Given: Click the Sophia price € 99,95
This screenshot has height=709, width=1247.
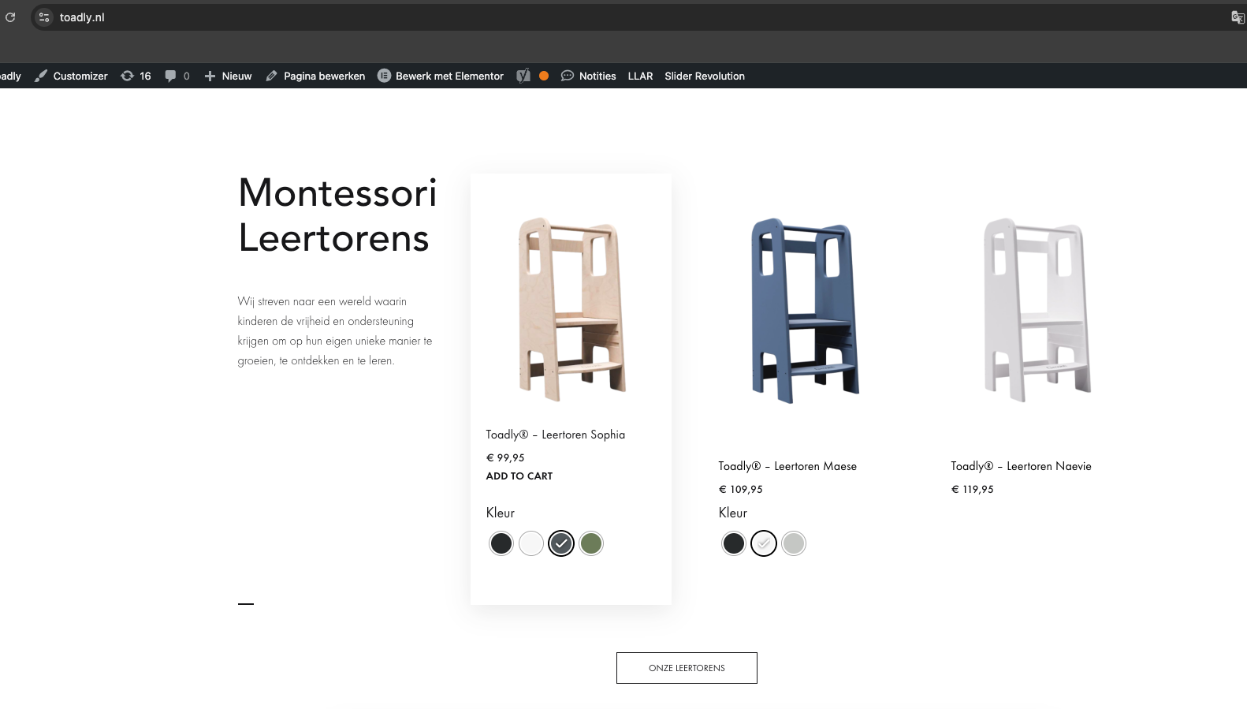Looking at the screenshot, I should point(505,457).
